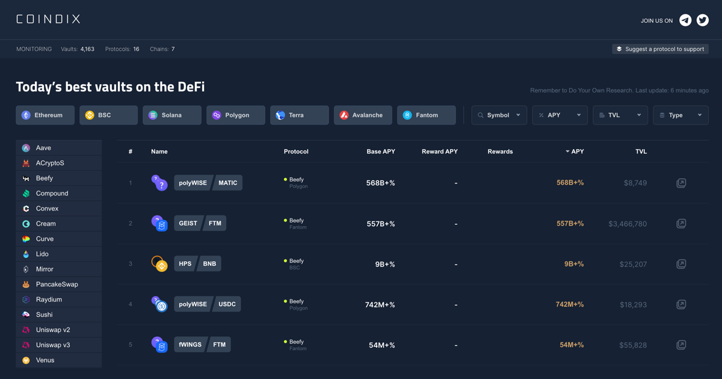Open the TVL filter dropdown
Viewport: 722px width, 379px height.
click(621, 115)
